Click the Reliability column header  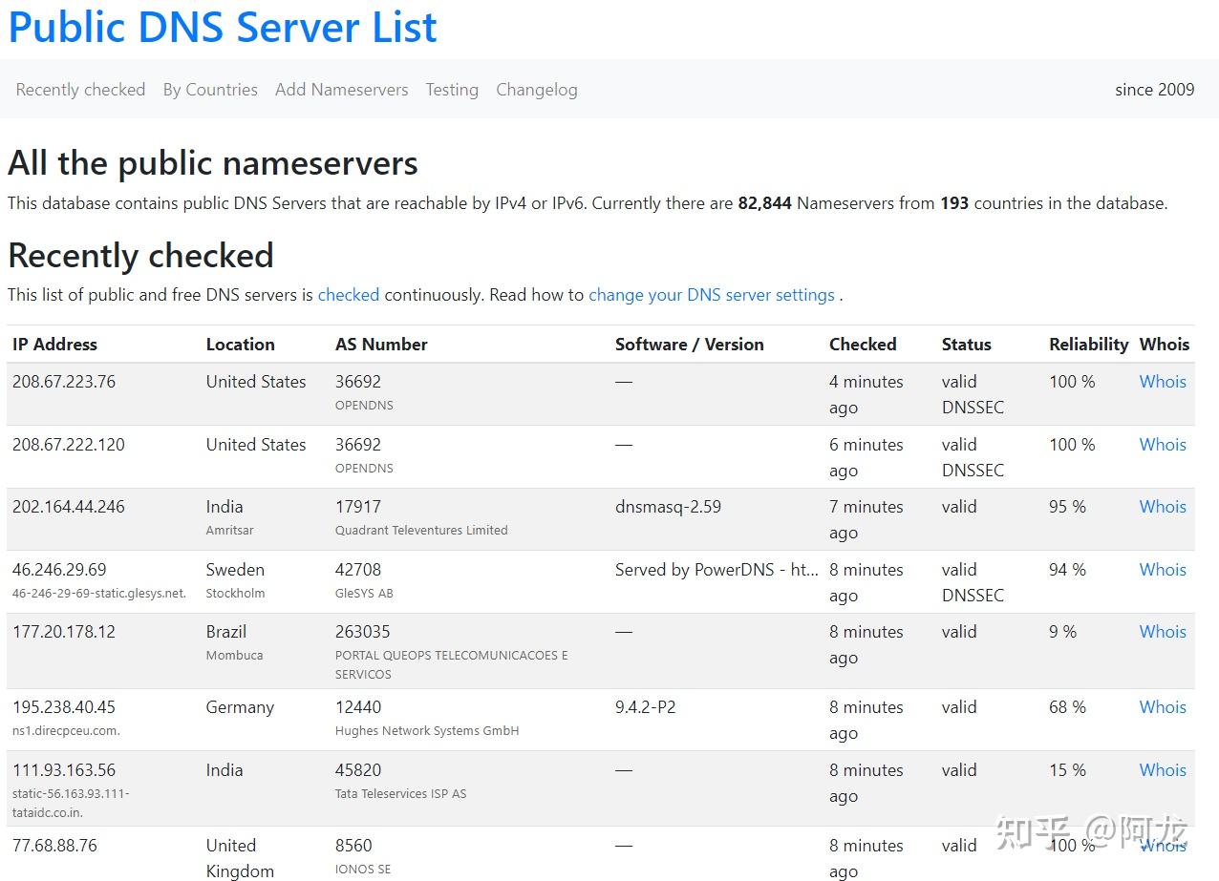(1088, 345)
